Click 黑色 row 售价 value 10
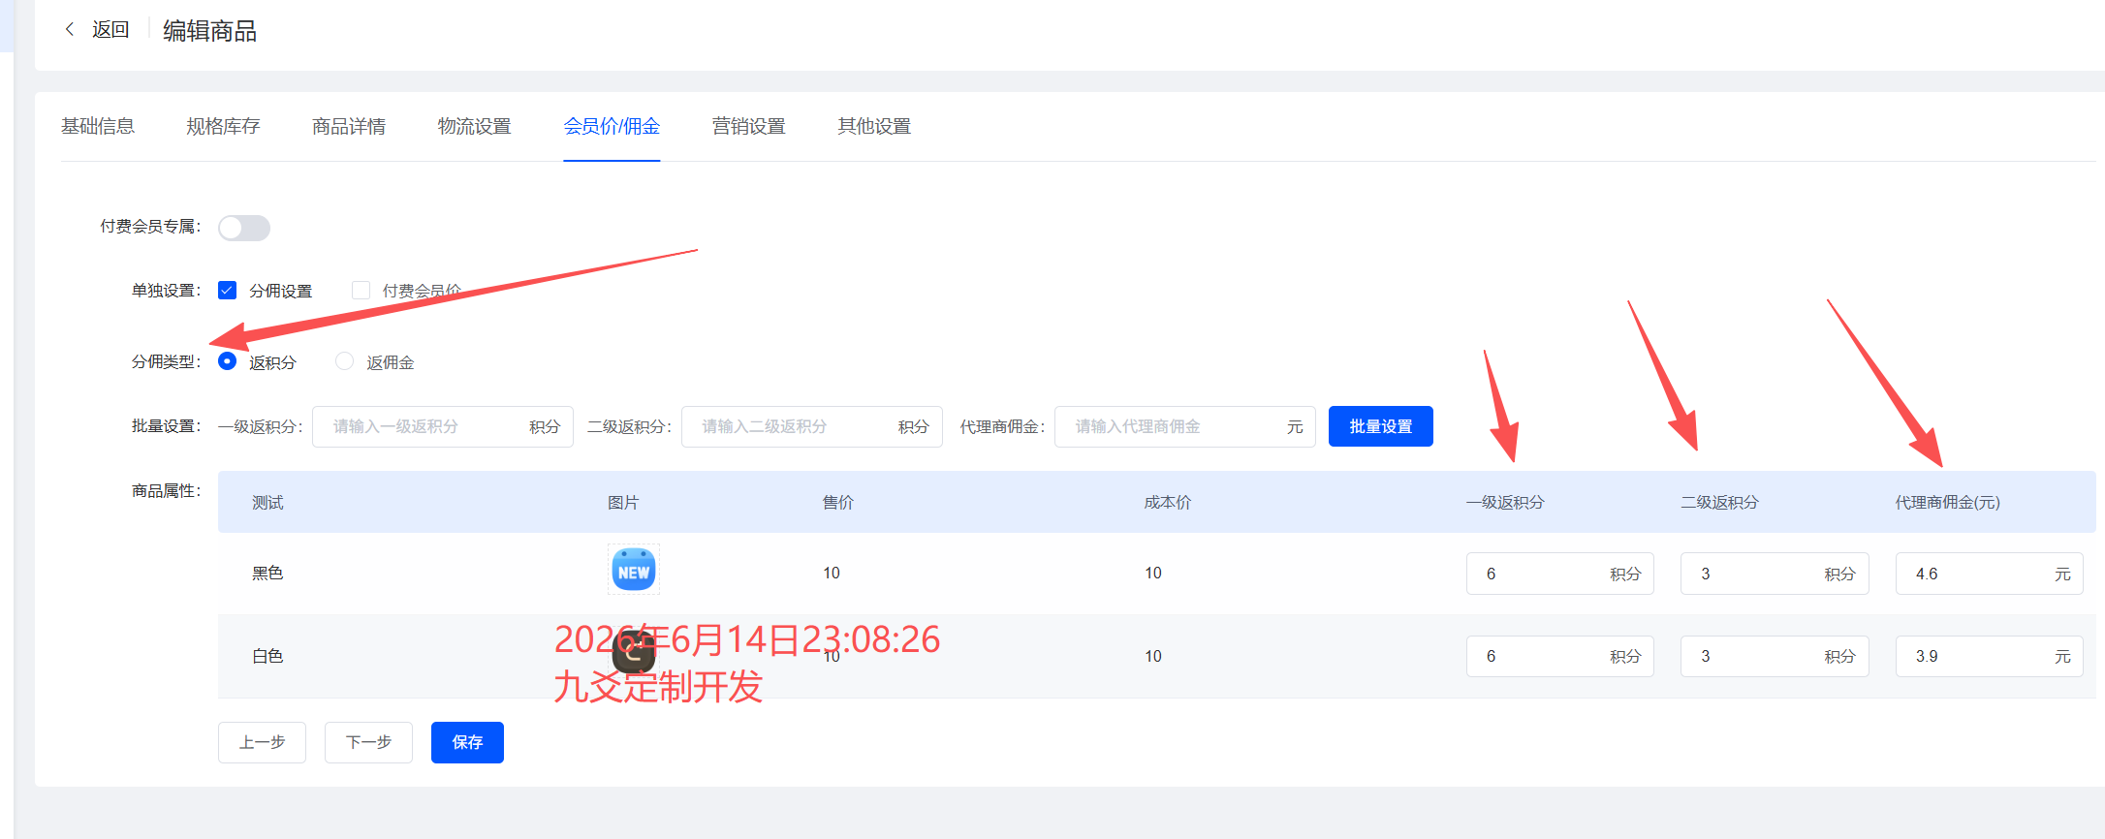This screenshot has width=2105, height=839. pos(832,573)
